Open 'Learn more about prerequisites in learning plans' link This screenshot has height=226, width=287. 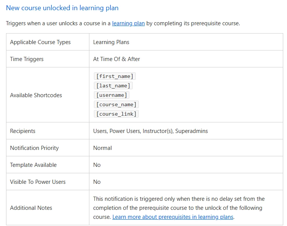(x=173, y=217)
